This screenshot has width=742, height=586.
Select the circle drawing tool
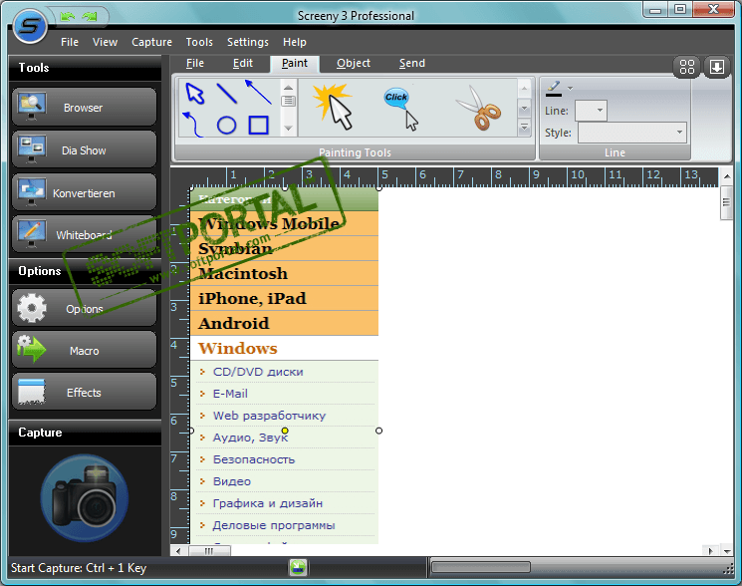tap(226, 126)
